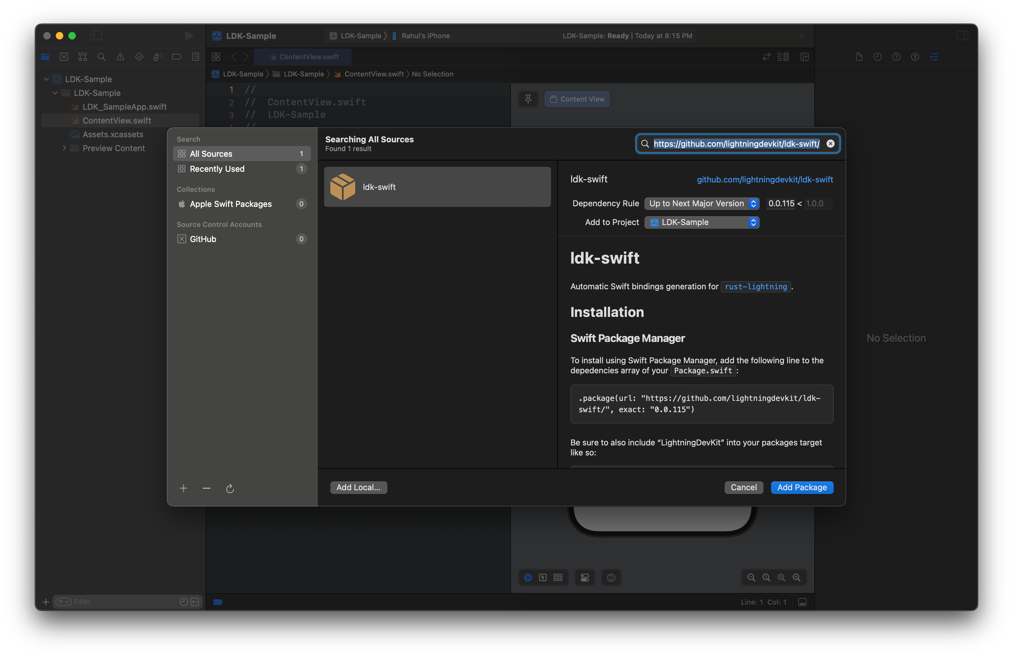Add a new package collection with plus
Screen dimensions: 1013x657
pyautogui.click(x=183, y=488)
